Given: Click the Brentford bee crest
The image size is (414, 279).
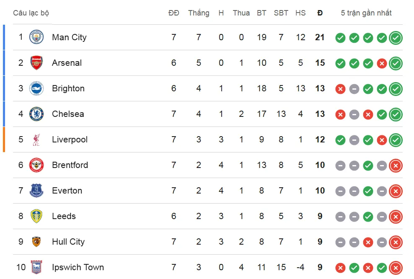Looking at the screenshot, I should pos(36,165).
